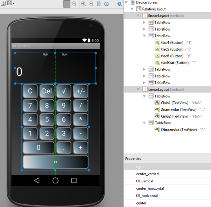Viewport: 211px width, 207px height.
Task: Toggle the vertical expand viewport icon
Action: point(3,3)
